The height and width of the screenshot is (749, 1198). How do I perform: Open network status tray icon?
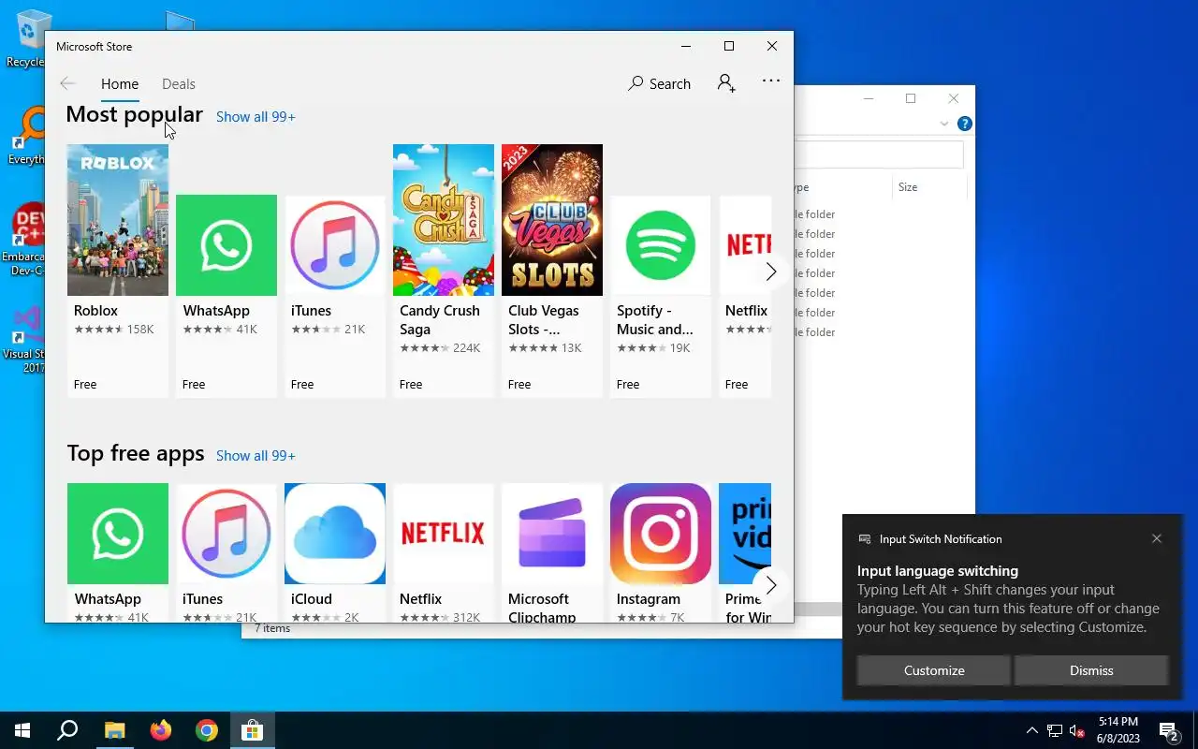1055,730
